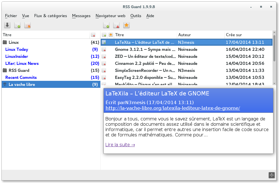Viewport: 279px width, 183px height.
Task: Select the Linux category in feed list
Action: [x=51, y=42]
